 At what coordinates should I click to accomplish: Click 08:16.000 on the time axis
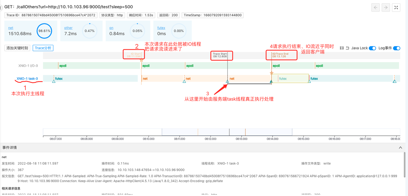[334, 139]
